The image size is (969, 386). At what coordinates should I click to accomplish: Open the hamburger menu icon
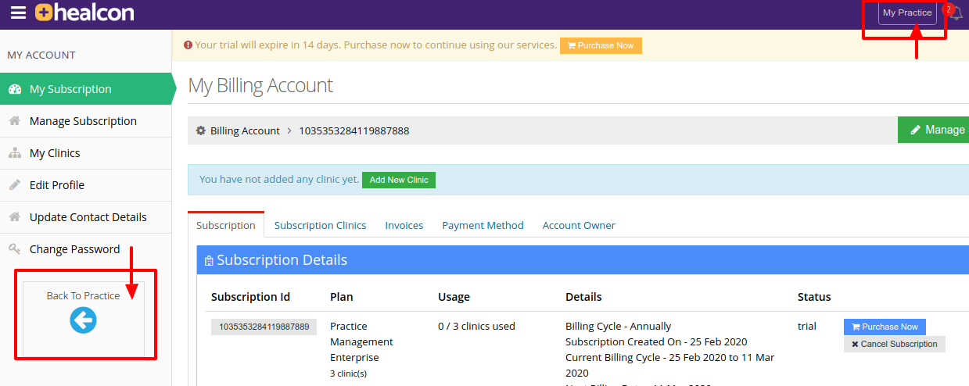(x=17, y=13)
